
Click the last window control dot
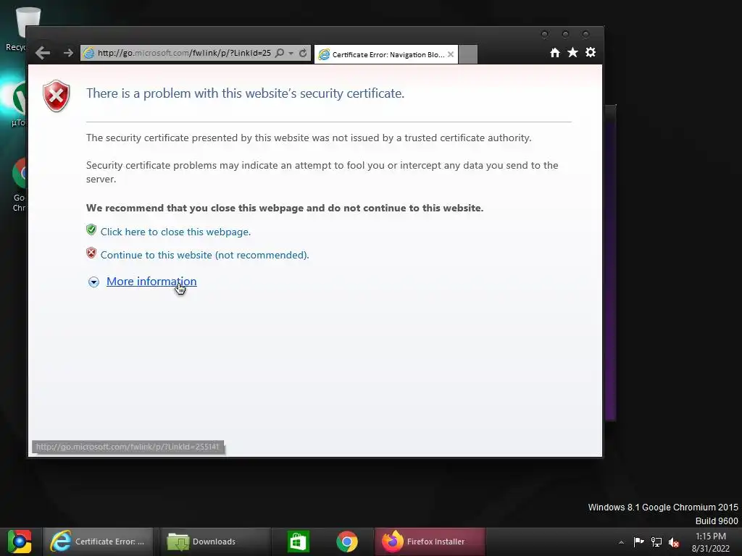pos(585,34)
